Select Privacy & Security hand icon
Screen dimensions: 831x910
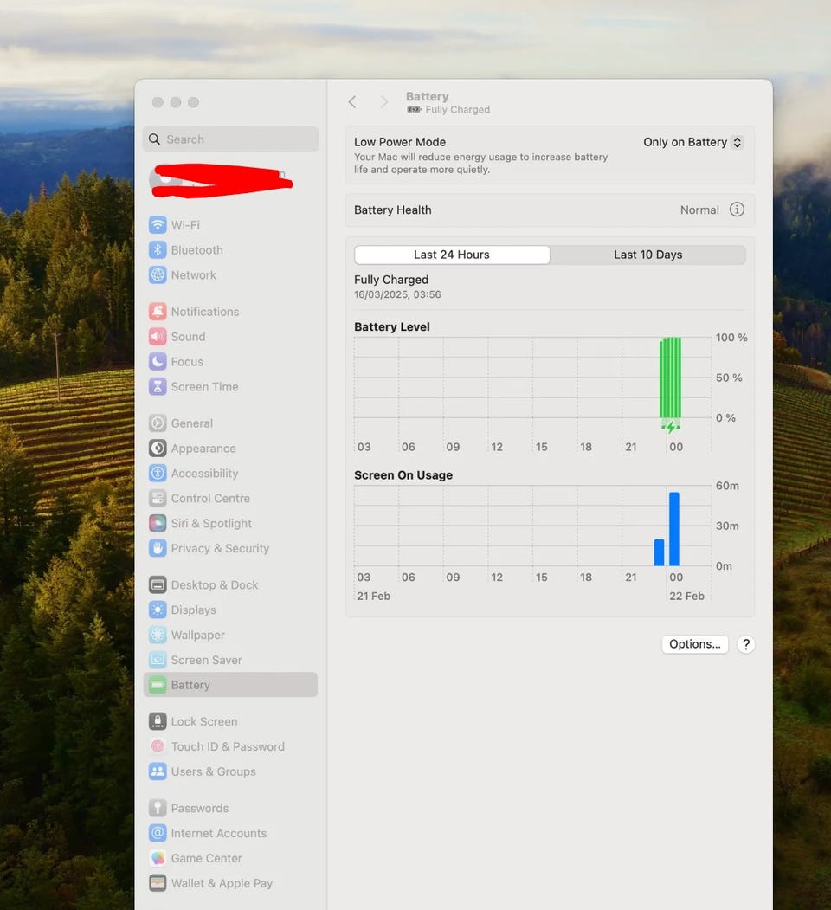pos(158,547)
